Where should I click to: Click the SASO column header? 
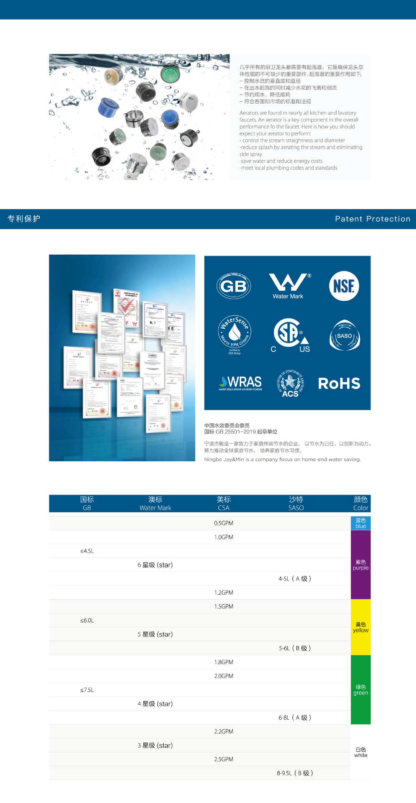coord(296,504)
